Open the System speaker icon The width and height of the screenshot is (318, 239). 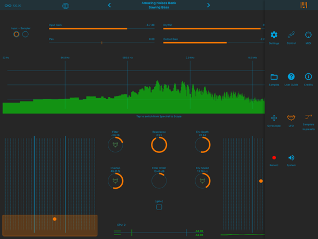pyautogui.click(x=291, y=158)
